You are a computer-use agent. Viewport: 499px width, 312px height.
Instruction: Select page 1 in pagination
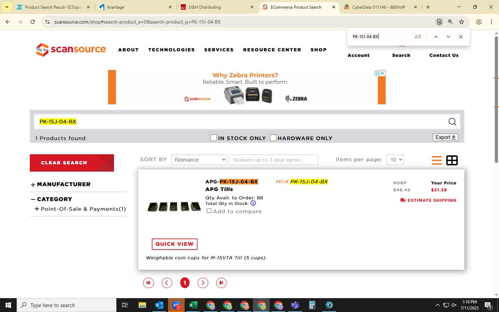[x=185, y=283]
